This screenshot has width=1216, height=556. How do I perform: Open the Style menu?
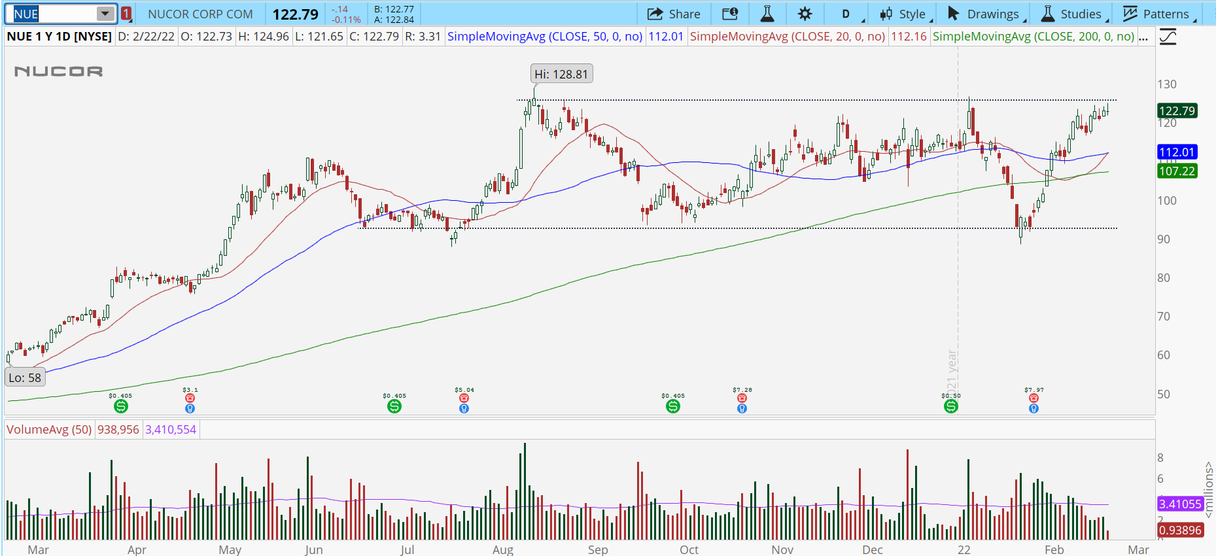[905, 14]
